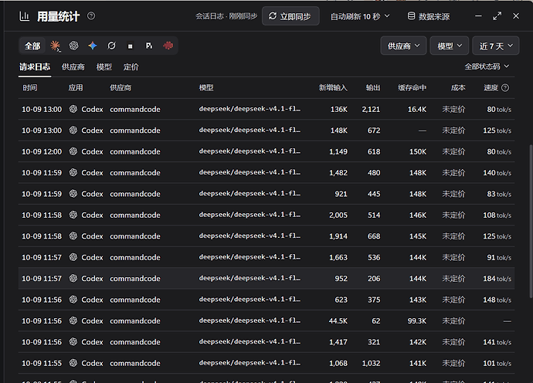Click the refresh icon in 立即同步

point(273,16)
